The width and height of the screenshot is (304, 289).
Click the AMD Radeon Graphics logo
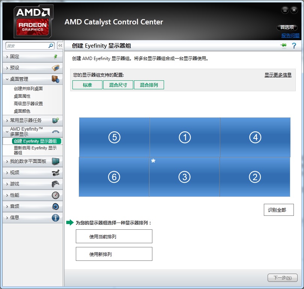point(33,21)
